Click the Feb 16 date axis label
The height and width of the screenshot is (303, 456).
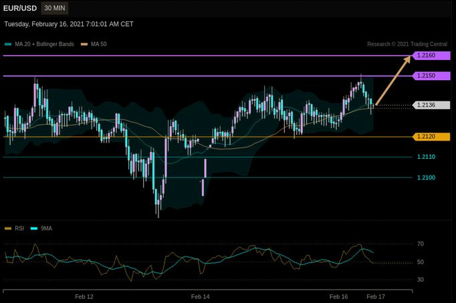[x=338, y=296]
